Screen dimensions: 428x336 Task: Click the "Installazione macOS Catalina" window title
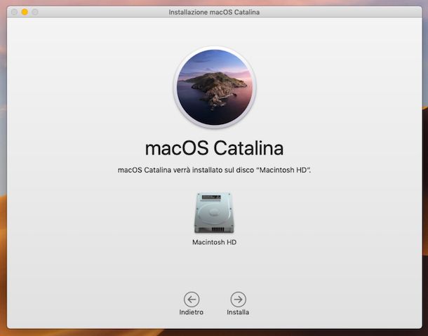[x=214, y=13]
